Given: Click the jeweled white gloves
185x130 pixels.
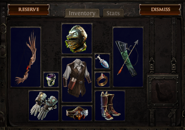Looking at the screenshot, I should [x=44, y=106].
